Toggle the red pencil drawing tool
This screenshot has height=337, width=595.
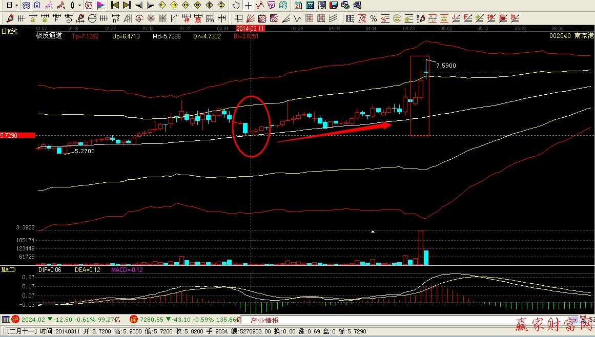coord(10,18)
